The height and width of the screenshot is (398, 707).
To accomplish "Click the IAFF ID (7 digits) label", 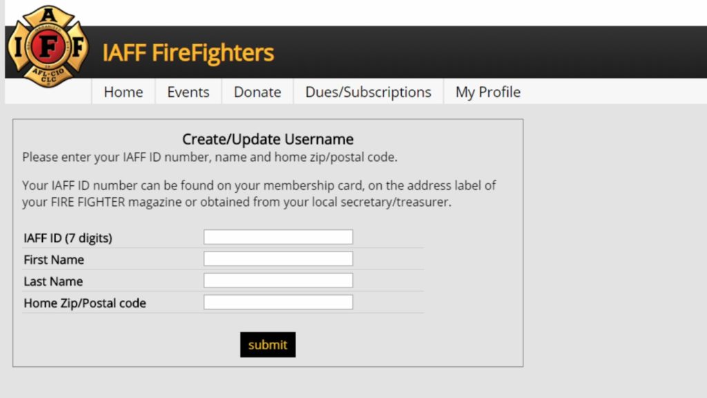I will tap(68, 238).
